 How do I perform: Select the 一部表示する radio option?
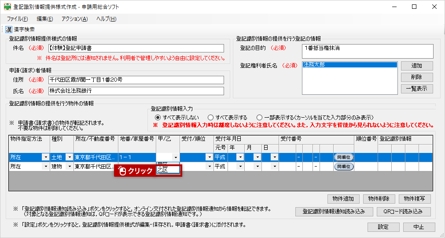[315, 117]
